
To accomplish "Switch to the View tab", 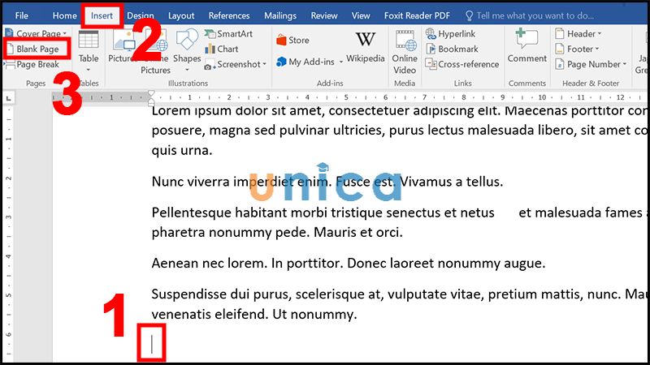I will coord(361,15).
